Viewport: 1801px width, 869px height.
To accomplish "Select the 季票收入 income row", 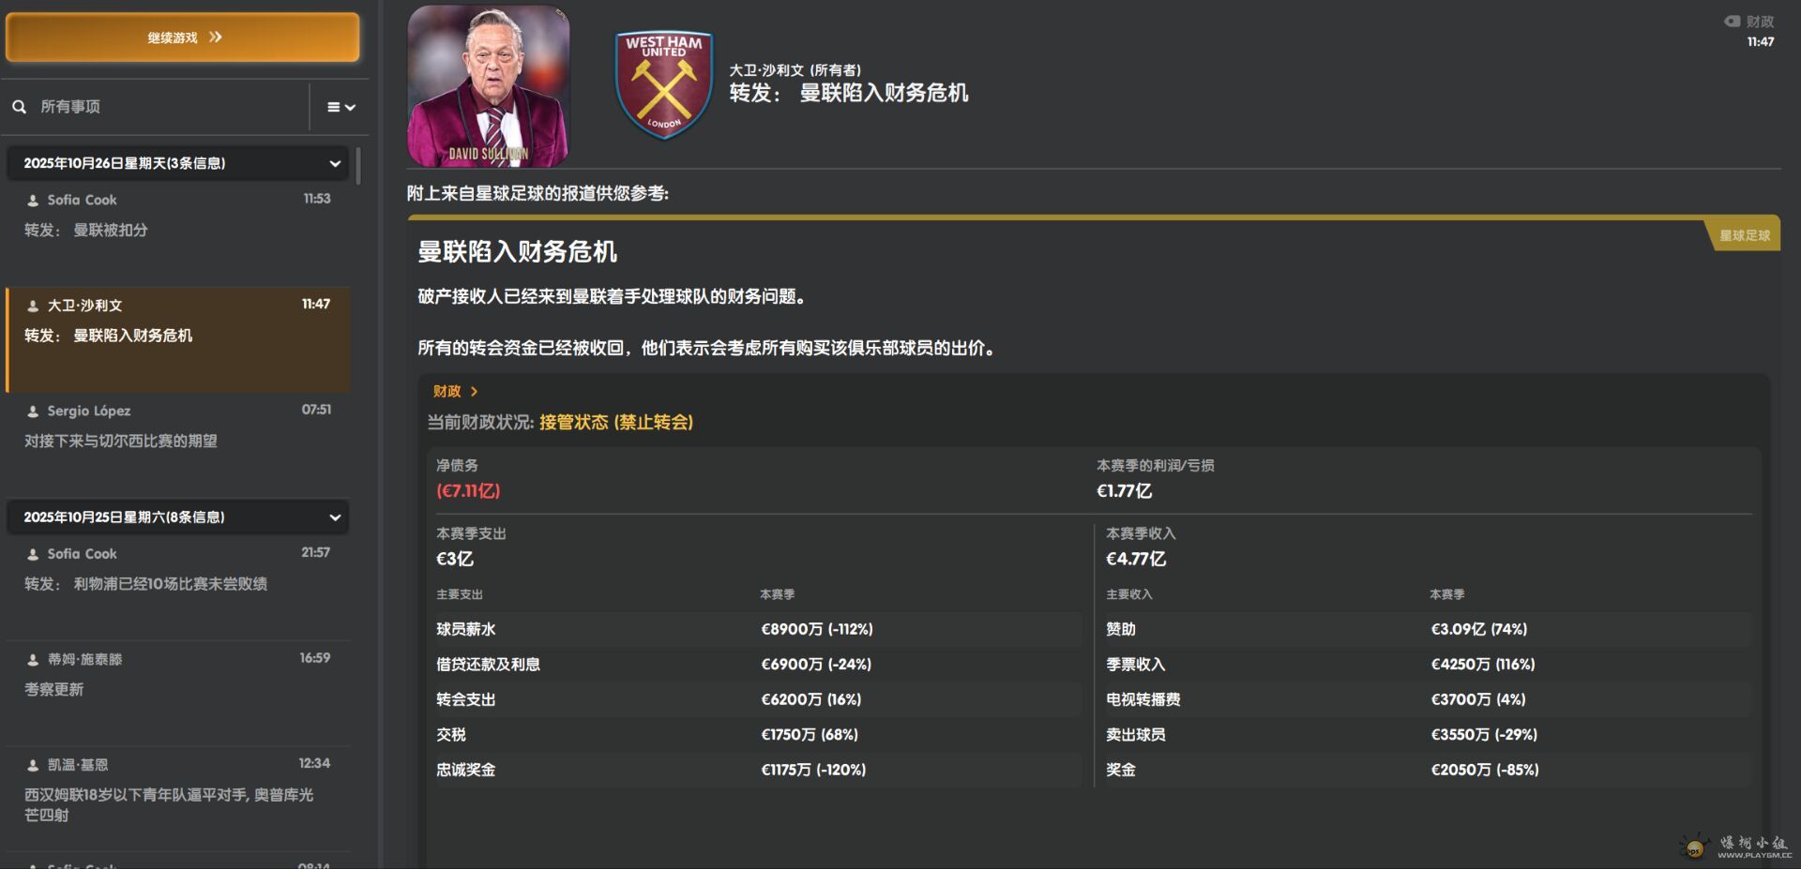I will pyautogui.click(x=1428, y=665).
